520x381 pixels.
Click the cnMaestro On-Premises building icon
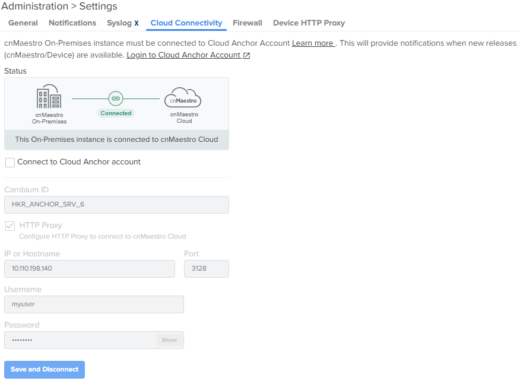tap(49, 96)
